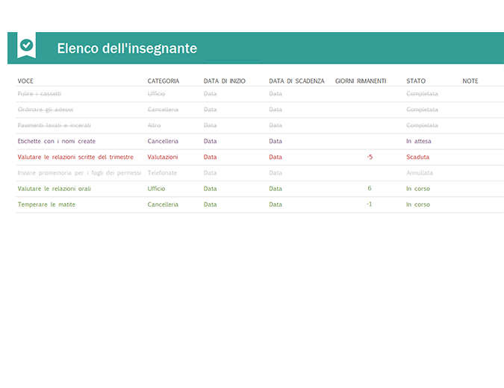Click the VOCE column header
504x388 pixels.
(25, 81)
